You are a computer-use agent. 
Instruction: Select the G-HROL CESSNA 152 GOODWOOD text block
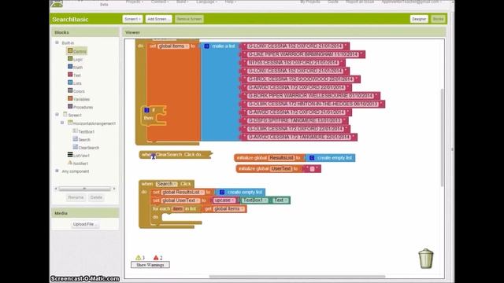coord(301,79)
